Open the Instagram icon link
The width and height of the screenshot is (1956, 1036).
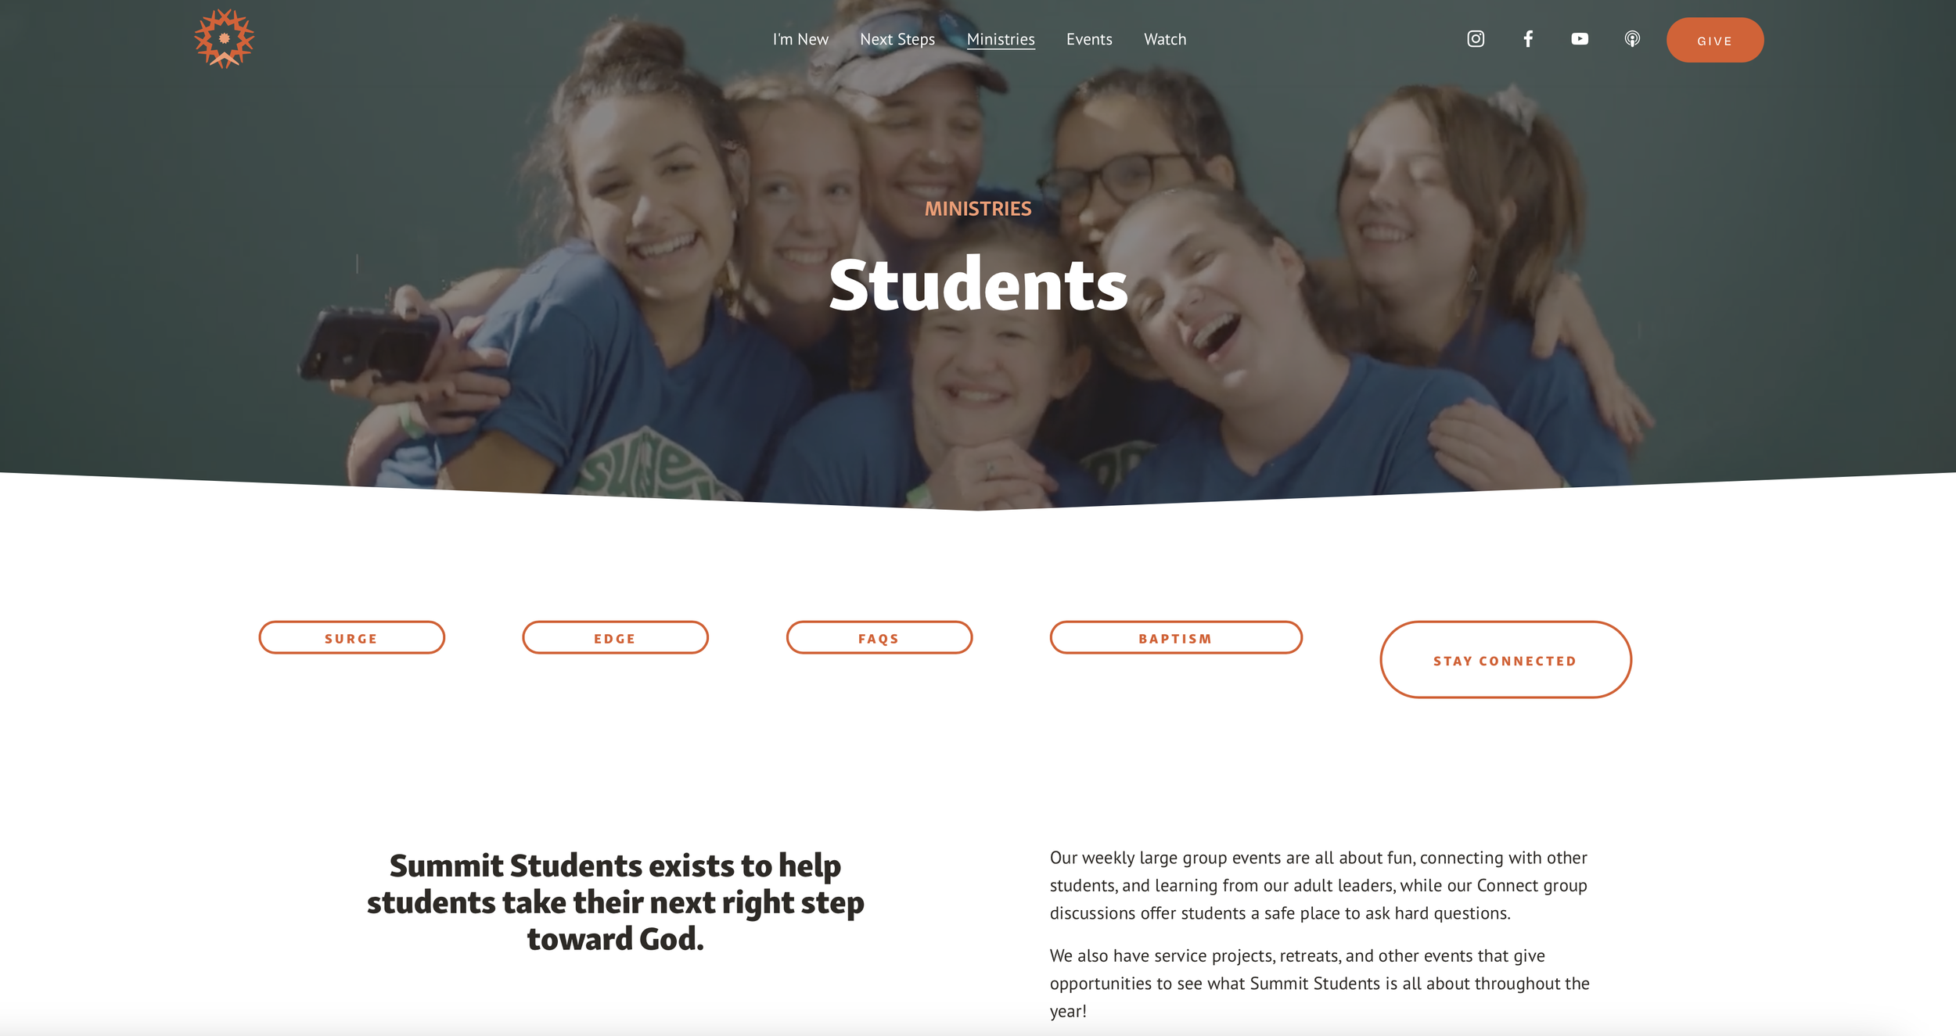[x=1476, y=39]
